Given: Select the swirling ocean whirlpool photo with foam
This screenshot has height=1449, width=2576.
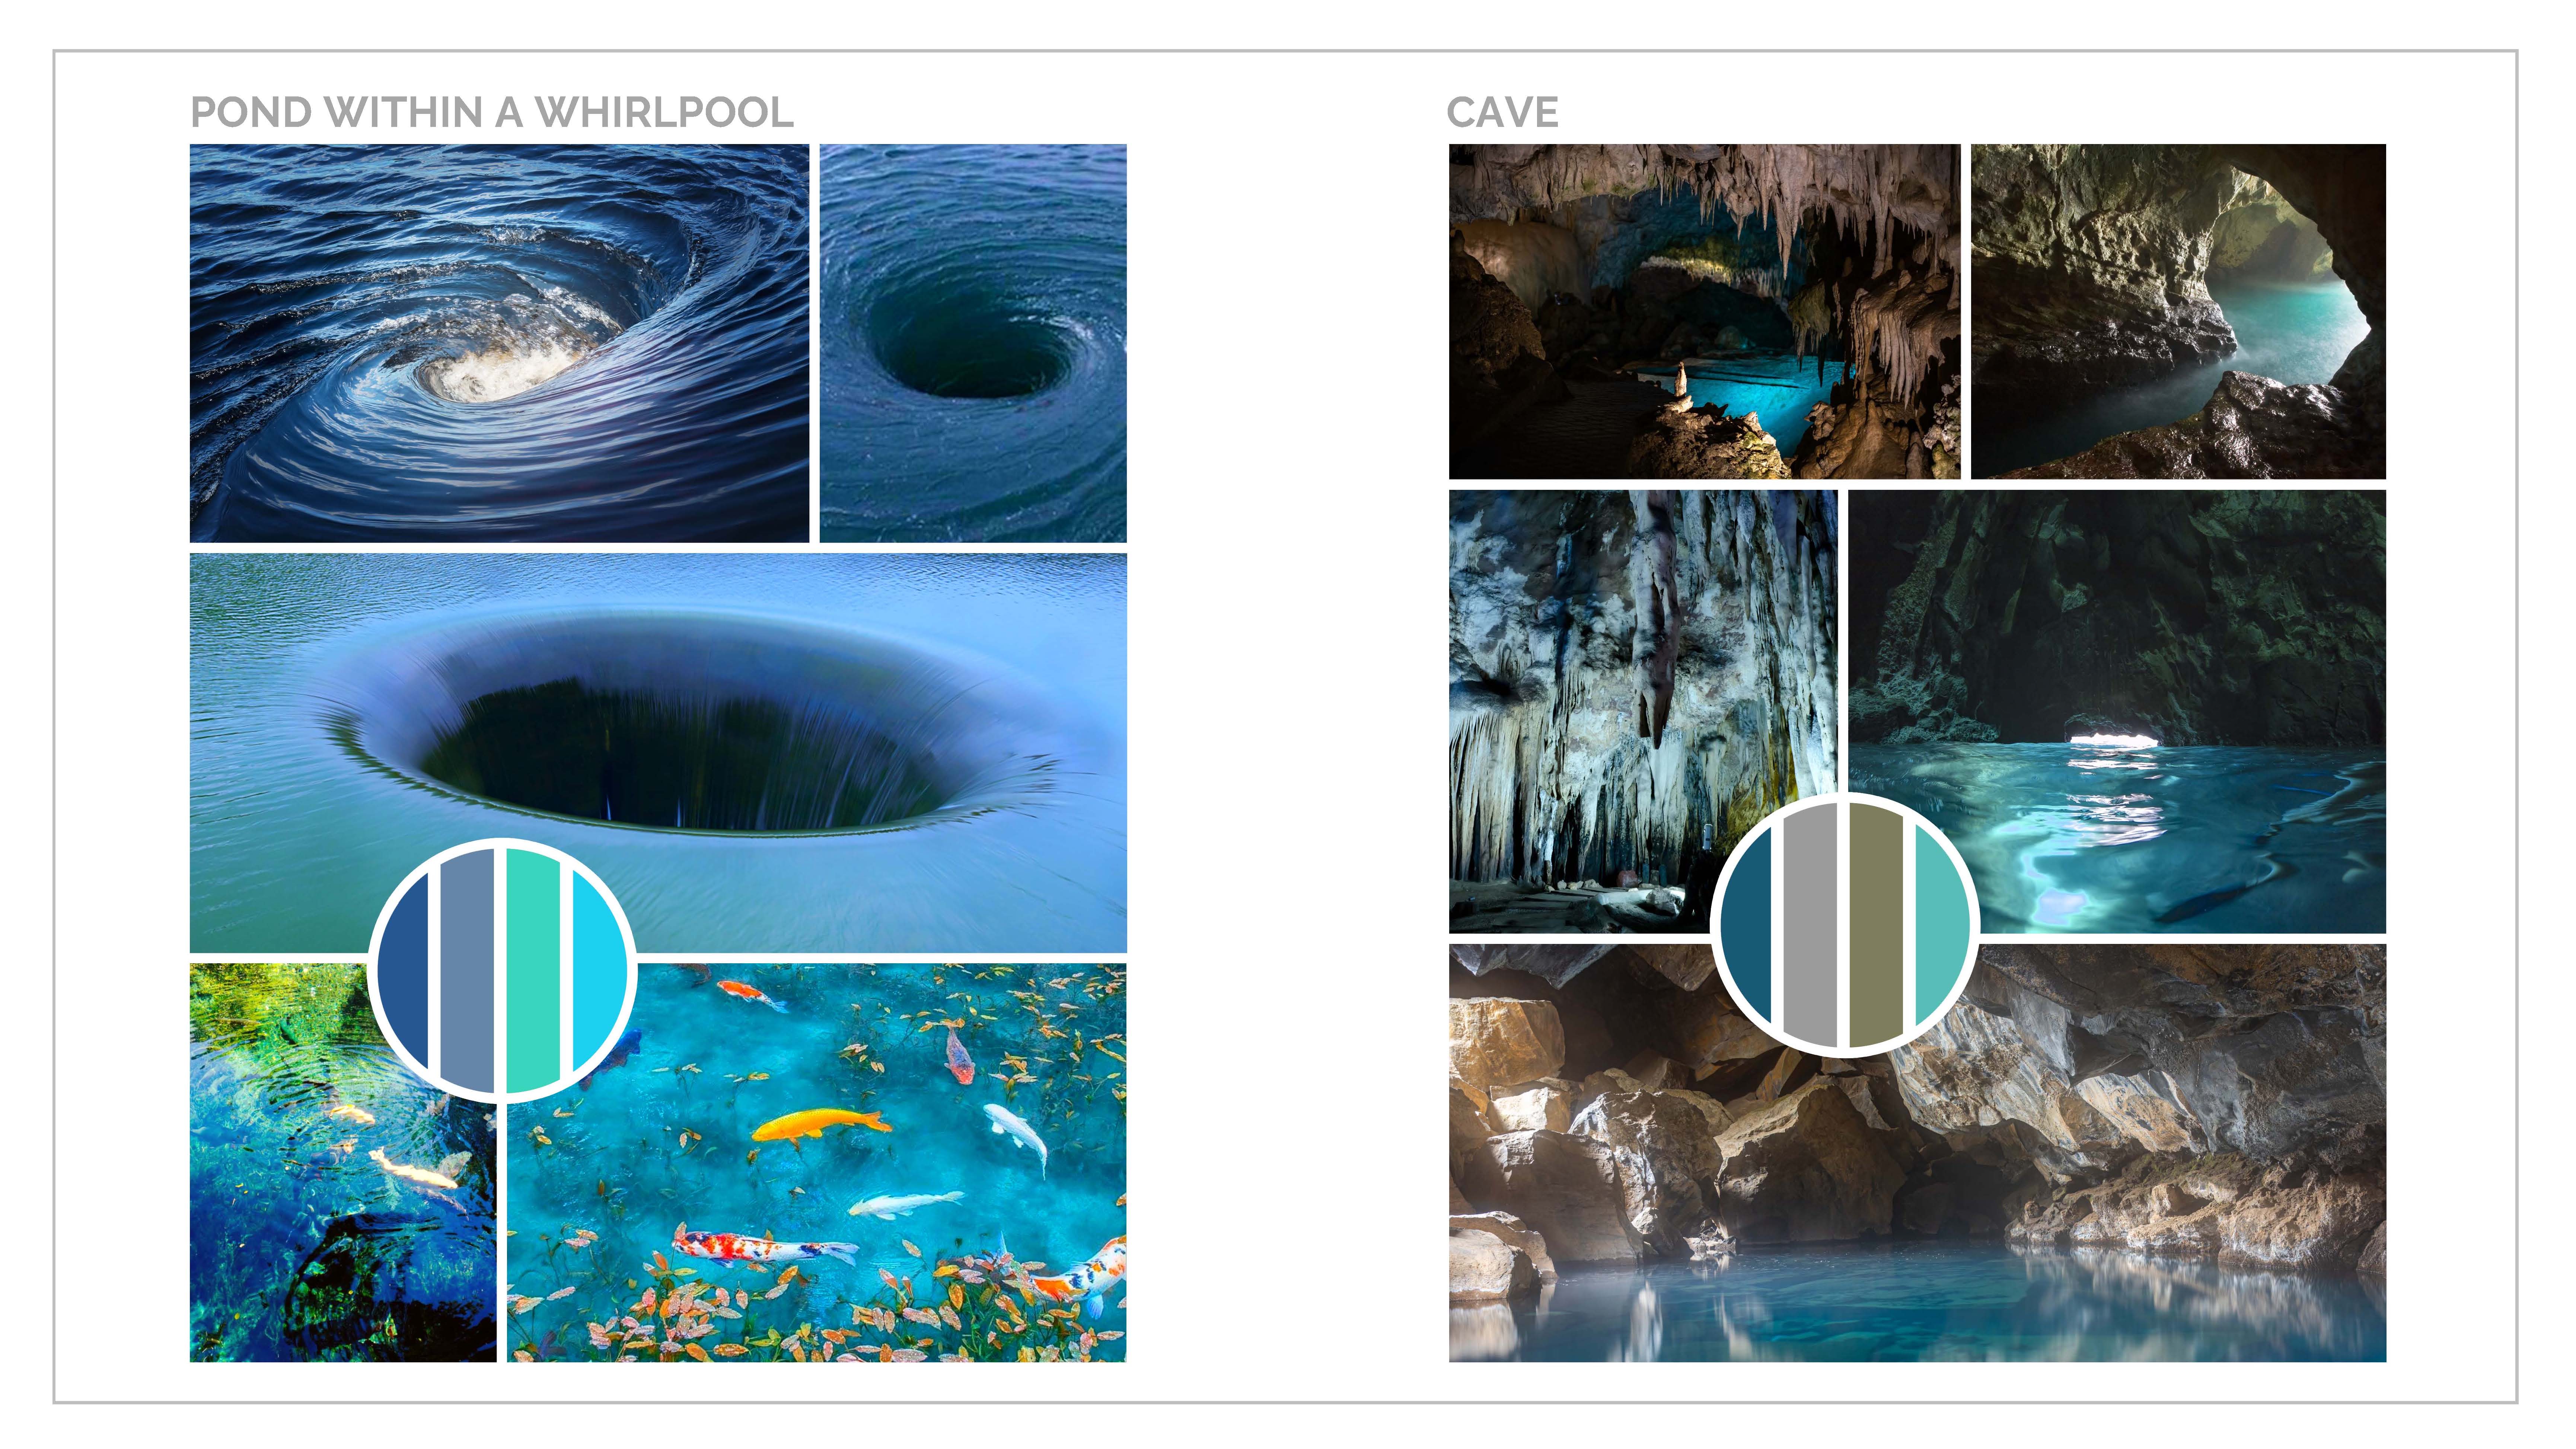Looking at the screenshot, I should point(499,343).
